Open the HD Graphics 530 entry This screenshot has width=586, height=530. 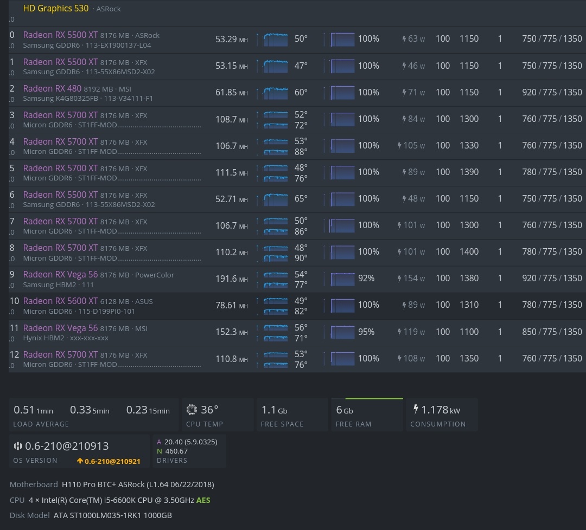55,9
